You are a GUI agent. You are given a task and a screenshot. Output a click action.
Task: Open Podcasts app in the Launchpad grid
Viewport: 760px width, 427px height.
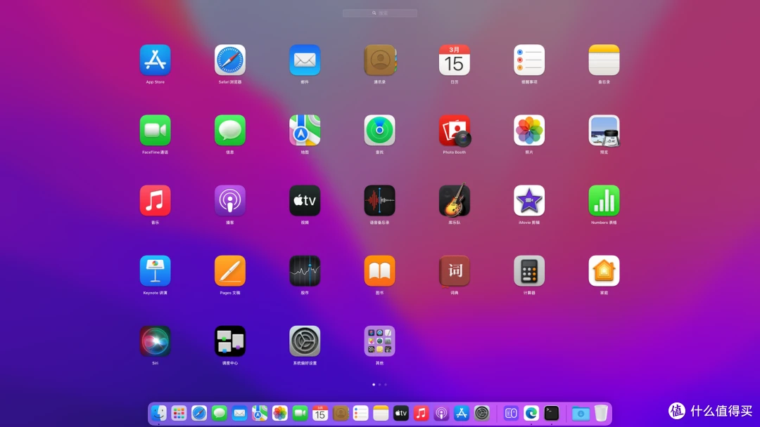[x=229, y=200]
